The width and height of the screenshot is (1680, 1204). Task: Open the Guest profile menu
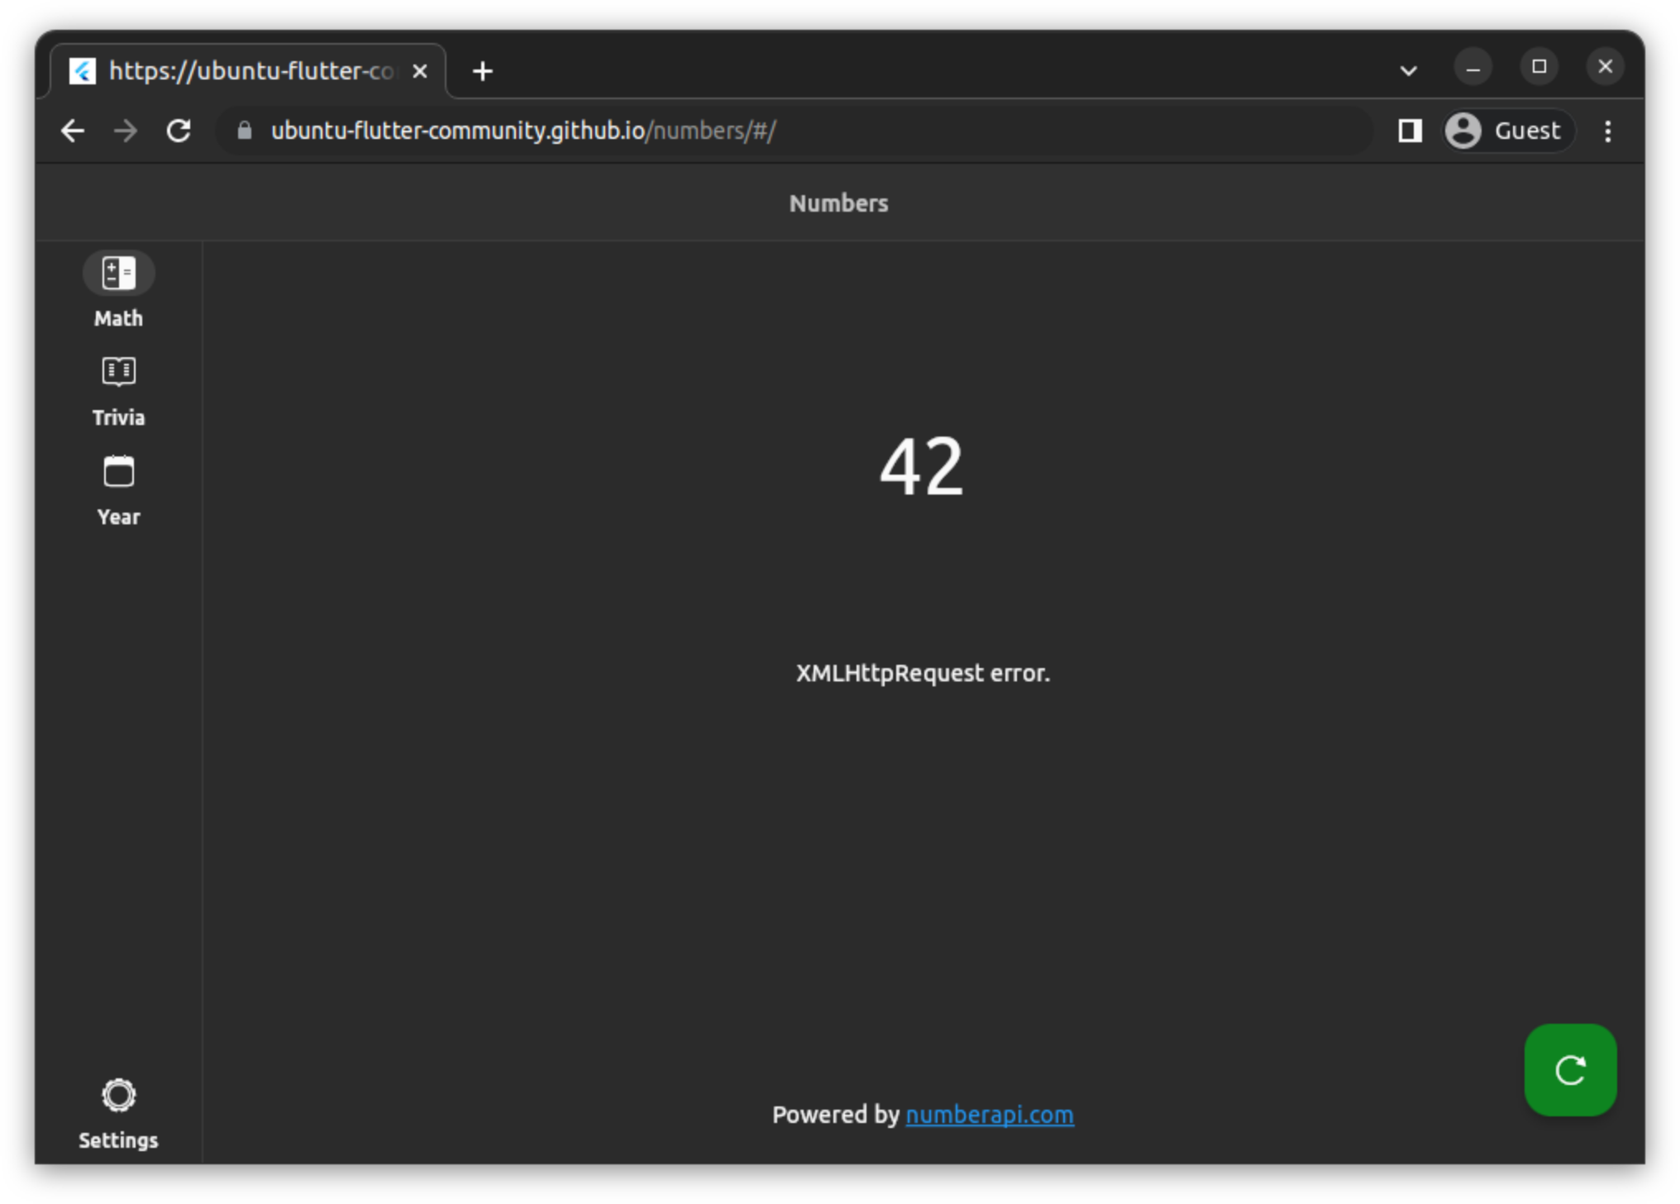point(1508,131)
